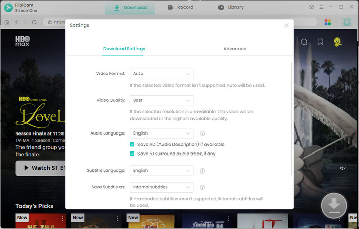Image resolution: width=359 pixels, height=229 pixels.
Task: Reload the current page
Action: pos(34,22)
